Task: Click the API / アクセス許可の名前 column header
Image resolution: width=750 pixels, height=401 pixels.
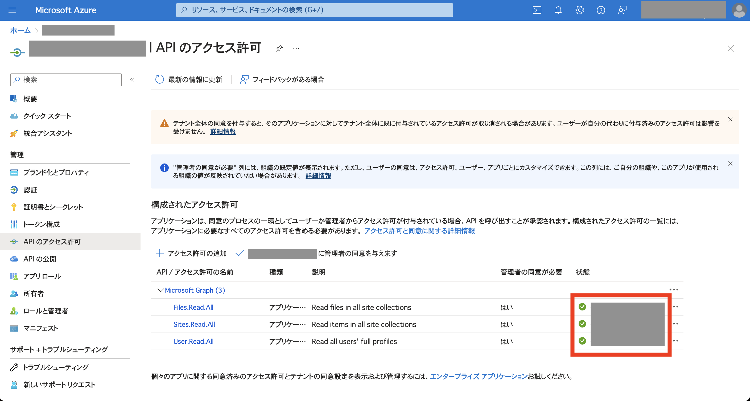Action: click(195, 272)
